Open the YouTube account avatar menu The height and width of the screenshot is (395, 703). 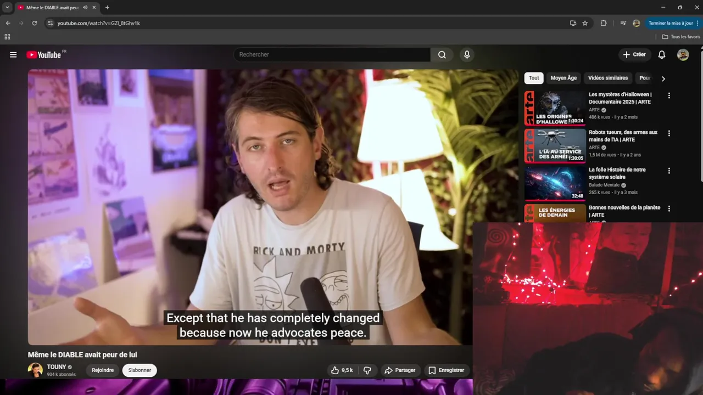click(683, 55)
